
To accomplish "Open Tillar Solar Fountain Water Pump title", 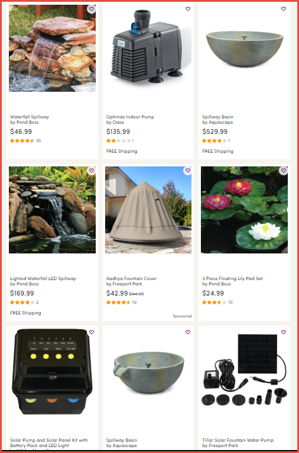I will click(x=238, y=440).
